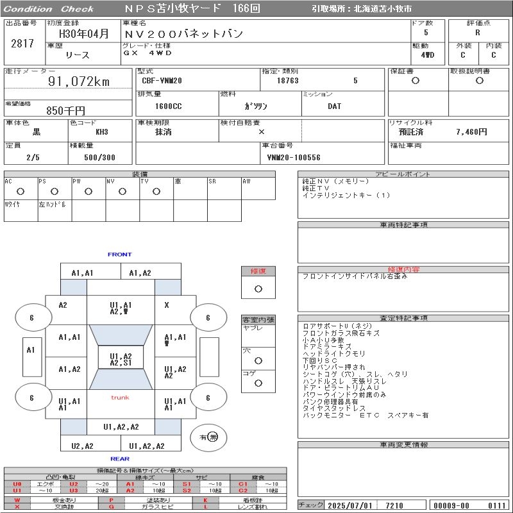
Task: Select the note ヘッドライトクモリ
Action: click(x=334, y=354)
